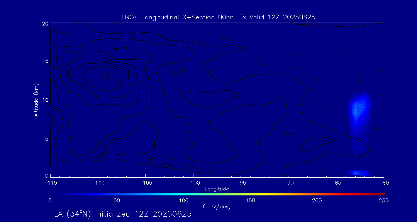The image size is (417, 222).
Task: Click the colorbar label 150
Action: 251,200
